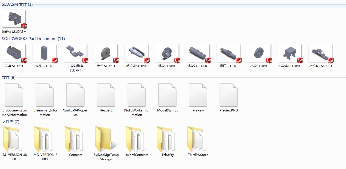Select the _DL_VERSION_3800 folder icon
Image resolution: width=346 pixels, height=169 pixels.
(x=12, y=139)
